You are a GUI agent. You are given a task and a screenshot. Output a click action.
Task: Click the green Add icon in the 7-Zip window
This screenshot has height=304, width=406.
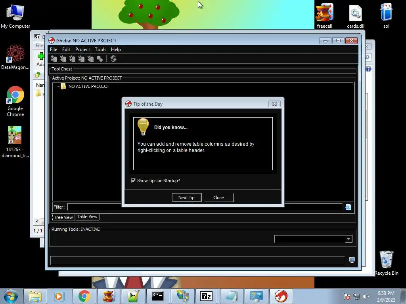41,56
